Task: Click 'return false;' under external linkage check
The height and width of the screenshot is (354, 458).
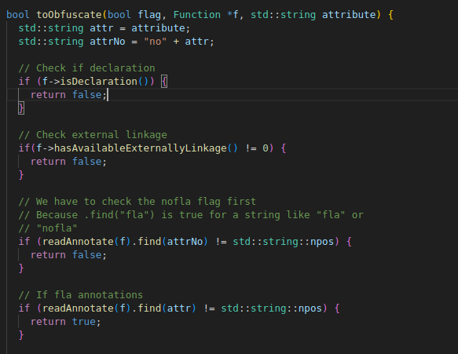Action: click(x=68, y=162)
